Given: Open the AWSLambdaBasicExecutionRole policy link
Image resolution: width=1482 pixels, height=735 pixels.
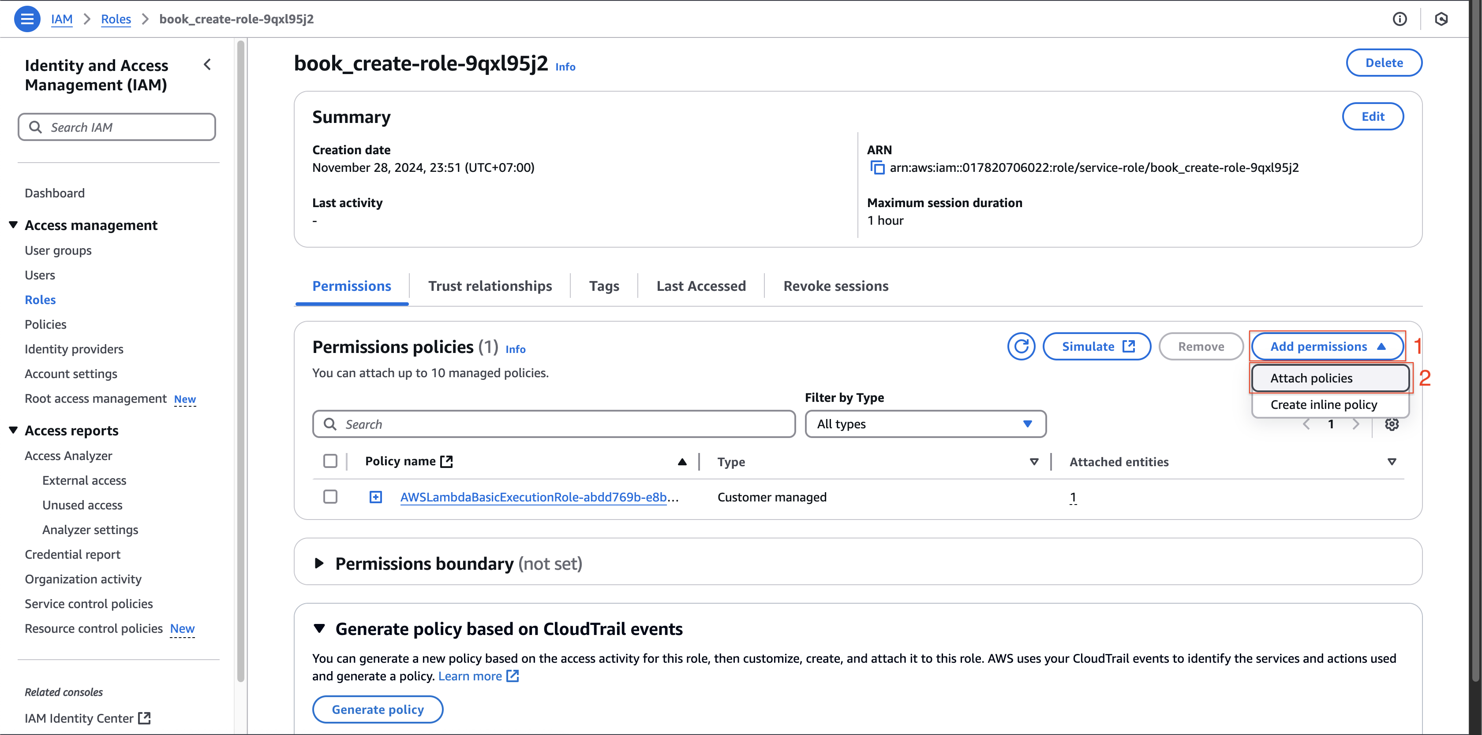Looking at the screenshot, I should point(539,497).
